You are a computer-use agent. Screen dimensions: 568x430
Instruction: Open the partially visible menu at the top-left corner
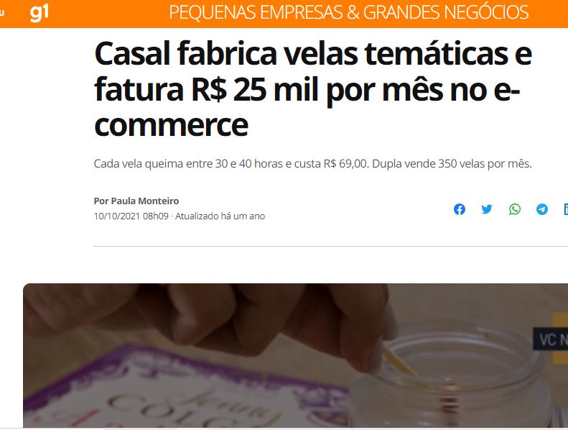(x=2, y=13)
